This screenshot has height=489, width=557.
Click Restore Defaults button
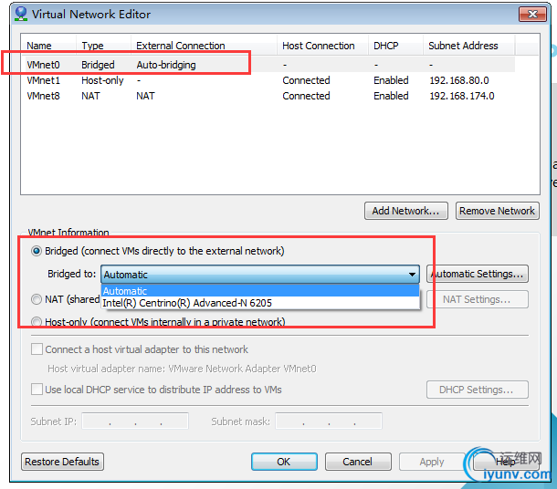pyautogui.click(x=62, y=462)
